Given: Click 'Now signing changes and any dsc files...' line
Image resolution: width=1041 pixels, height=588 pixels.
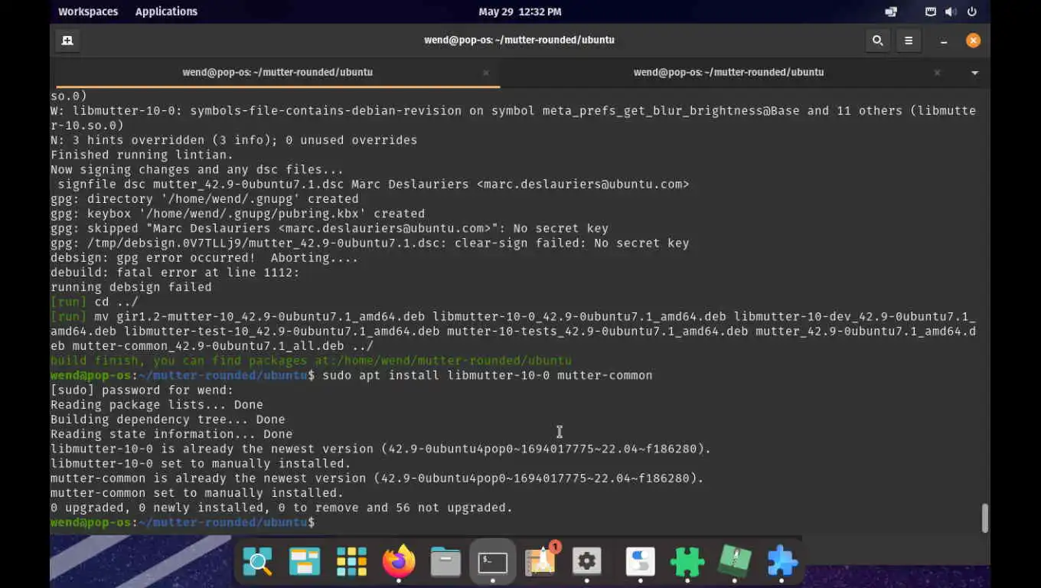Looking at the screenshot, I should coord(197,169).
